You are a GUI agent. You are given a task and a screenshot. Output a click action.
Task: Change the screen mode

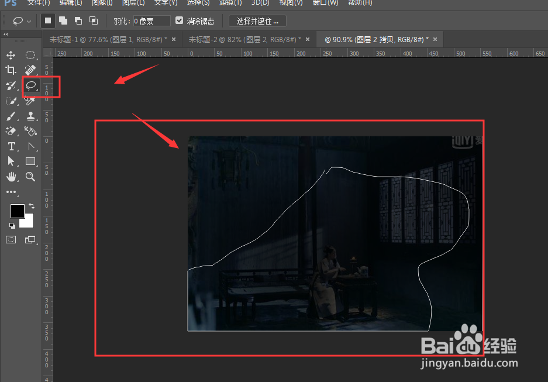(30, 240)
